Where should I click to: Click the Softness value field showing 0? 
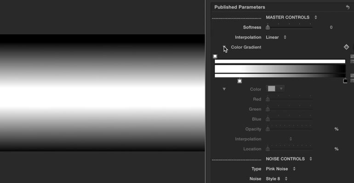331,27
